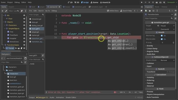Image resolution: width=178 pixels, height=100 pixels.
Task: Stop the running project
Action: (x=149, y=2)
